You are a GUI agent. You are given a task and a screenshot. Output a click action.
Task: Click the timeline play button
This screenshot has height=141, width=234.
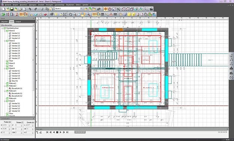click(61, 132)
